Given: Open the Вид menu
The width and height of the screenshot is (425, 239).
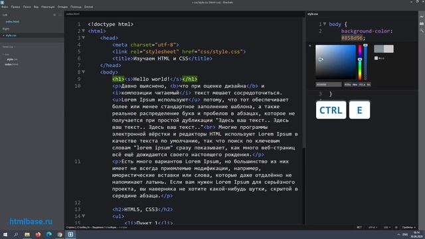Looking at the screenshot, I should click(x=36, y=7).
